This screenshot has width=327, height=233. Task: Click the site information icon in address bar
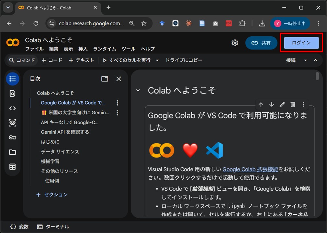[x=52, y=23]
